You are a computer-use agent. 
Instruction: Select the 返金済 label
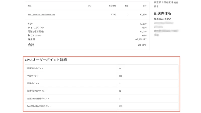(x=31, y=39)
